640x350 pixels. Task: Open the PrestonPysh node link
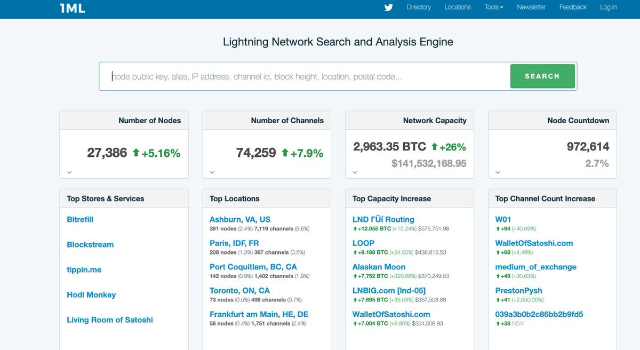click(x=519, y=290)
